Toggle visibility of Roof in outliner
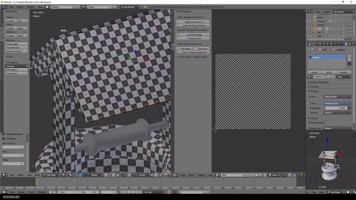Screen dimensions: 356x200 point(344,28)
